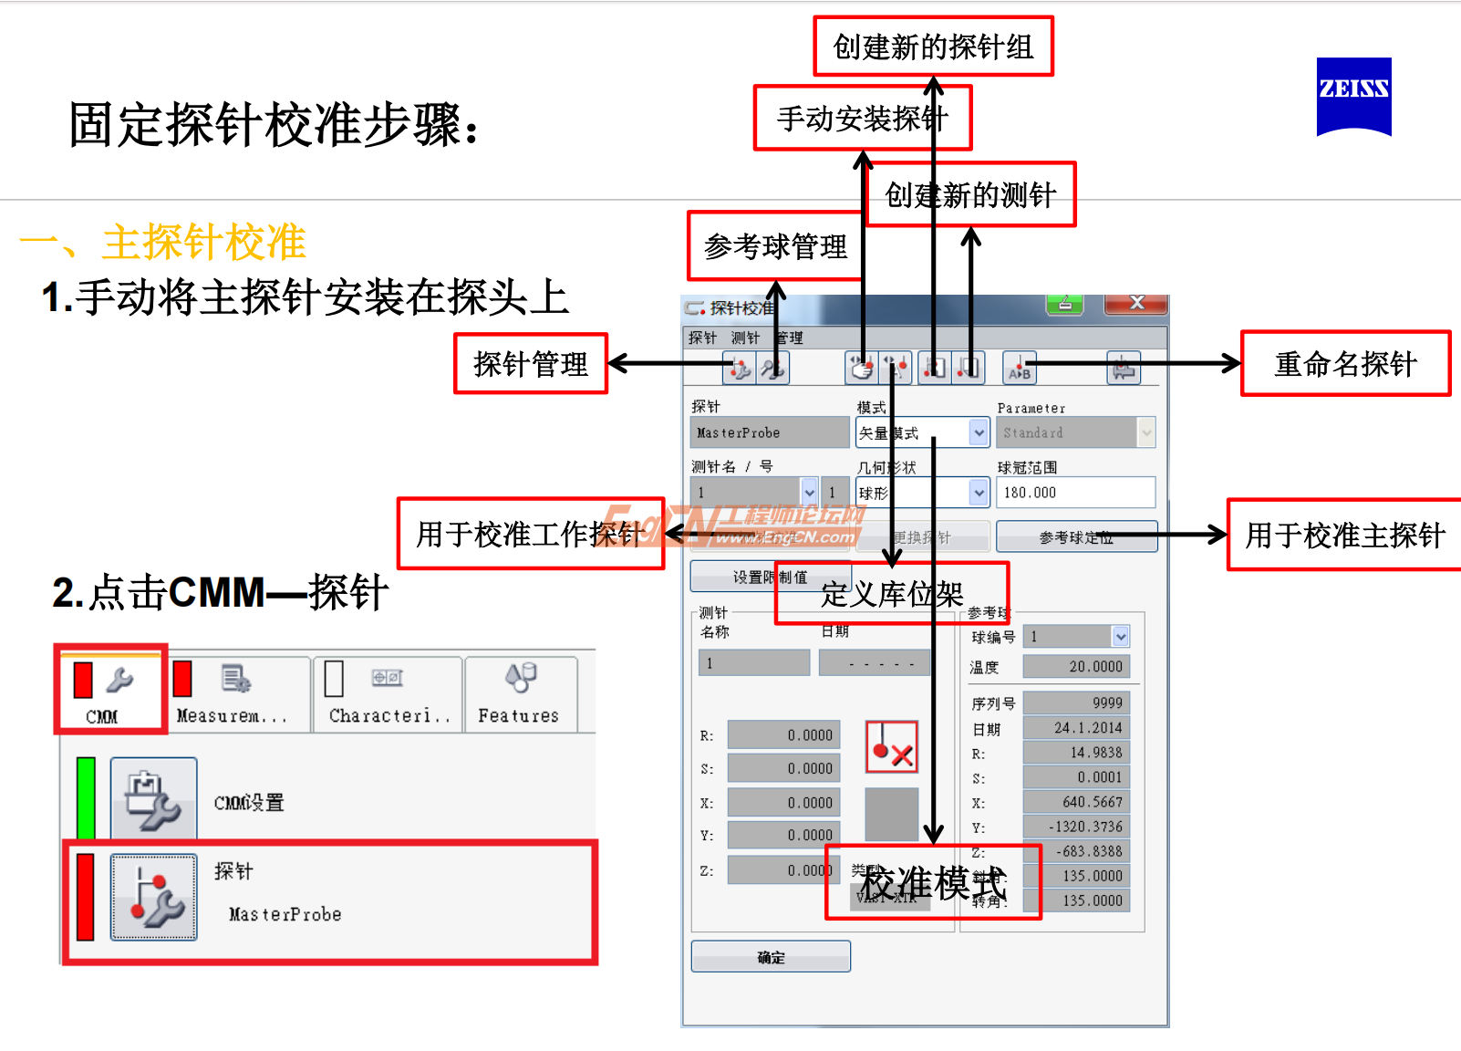Expand the 模式 矢量模式 dropdown

979,432
